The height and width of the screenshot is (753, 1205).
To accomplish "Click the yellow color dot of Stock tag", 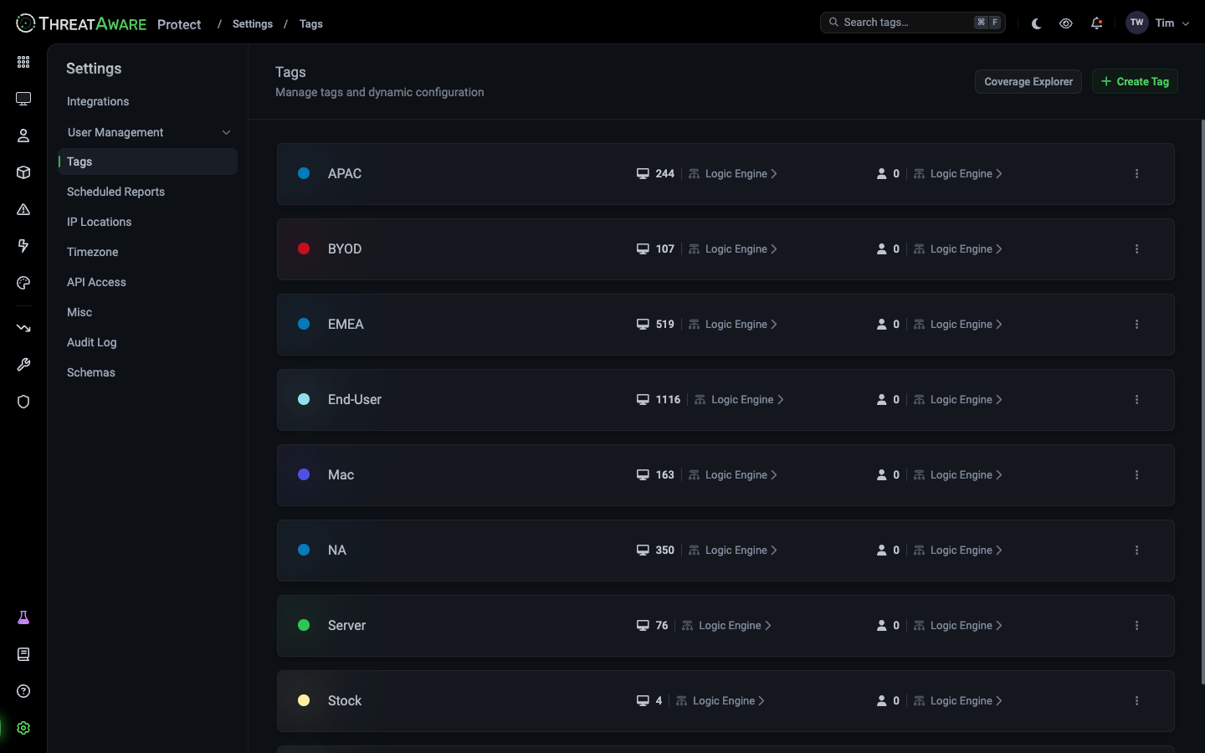I will 304,700.
